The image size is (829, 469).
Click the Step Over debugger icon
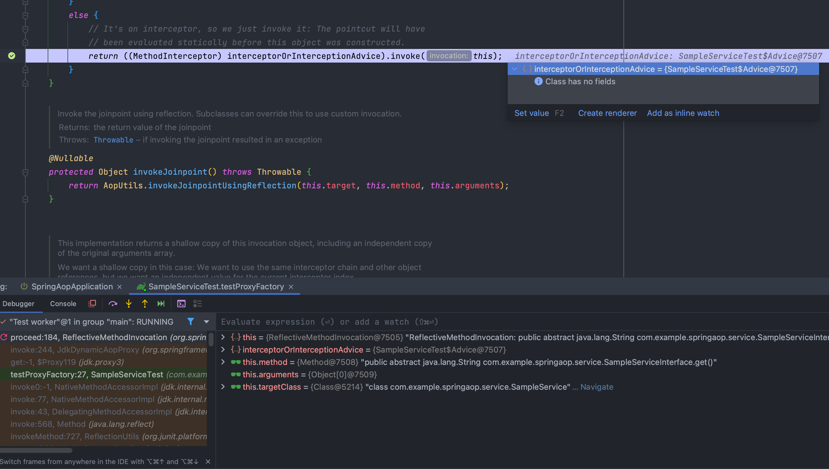[x=113, y=304]
